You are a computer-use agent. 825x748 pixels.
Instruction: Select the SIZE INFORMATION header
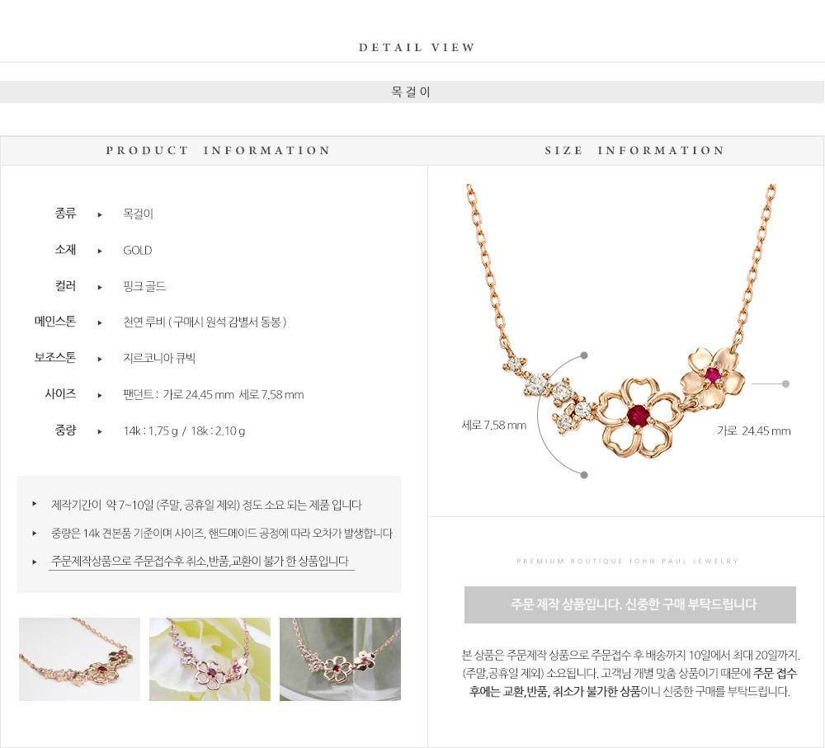coord(634,150)
